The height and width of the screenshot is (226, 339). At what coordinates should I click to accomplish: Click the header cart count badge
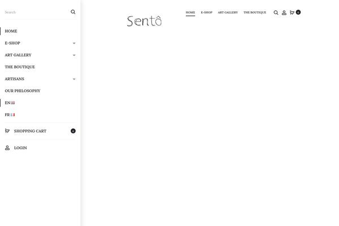coord(298,12)
